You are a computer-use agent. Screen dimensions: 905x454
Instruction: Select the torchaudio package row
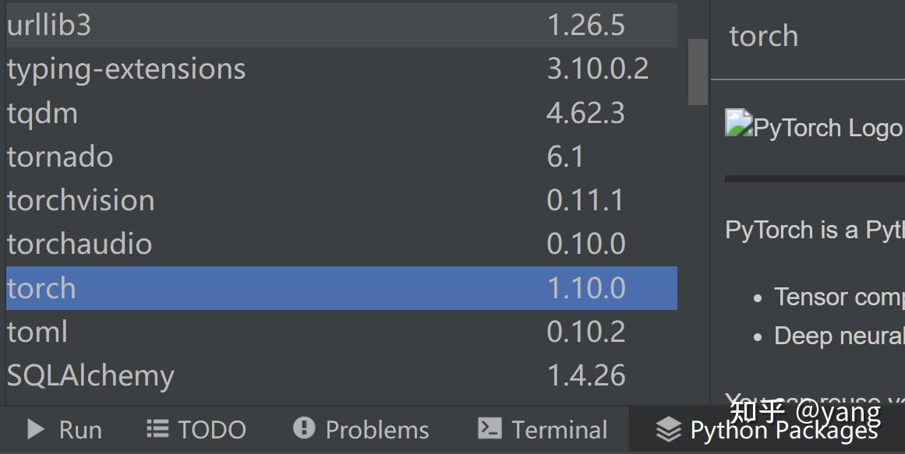point(341,245)
